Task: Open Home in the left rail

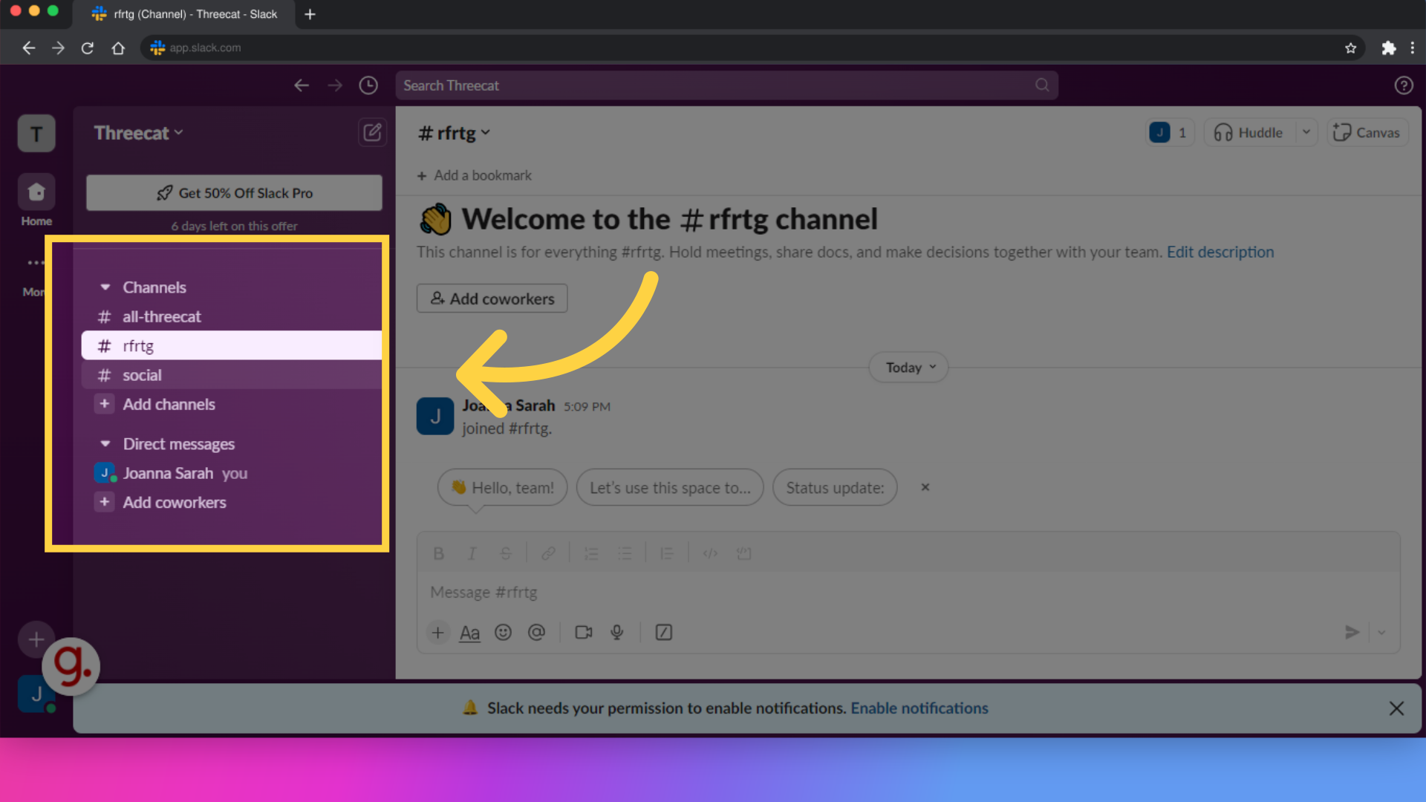Action: [36, 200]
